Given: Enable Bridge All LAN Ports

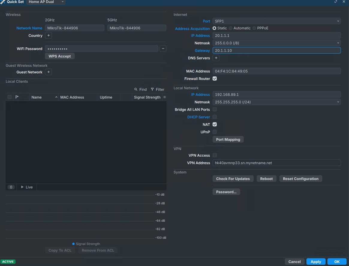Looking at the screenshot, I should point(215,110).
